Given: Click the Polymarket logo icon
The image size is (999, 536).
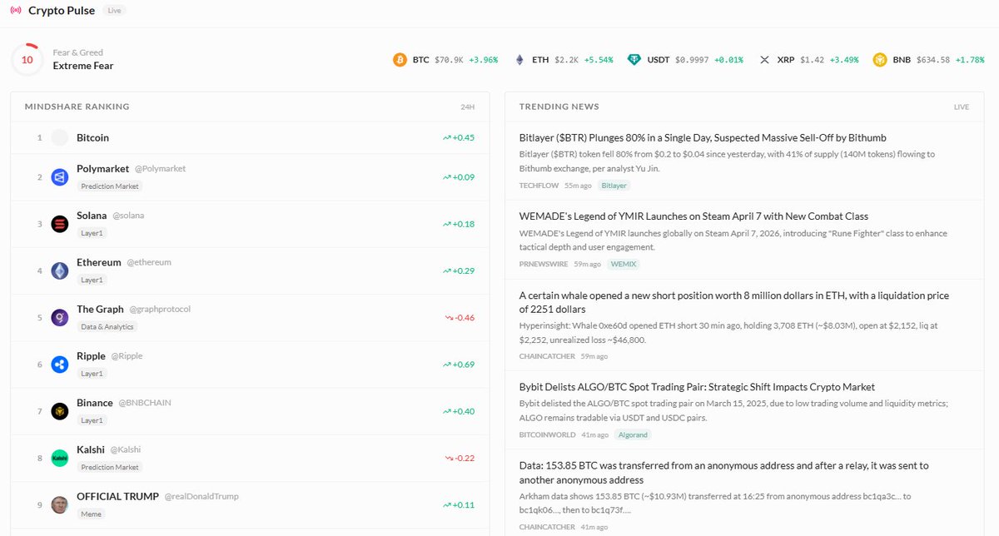Looking at the screenshot, I should (60, 177).
